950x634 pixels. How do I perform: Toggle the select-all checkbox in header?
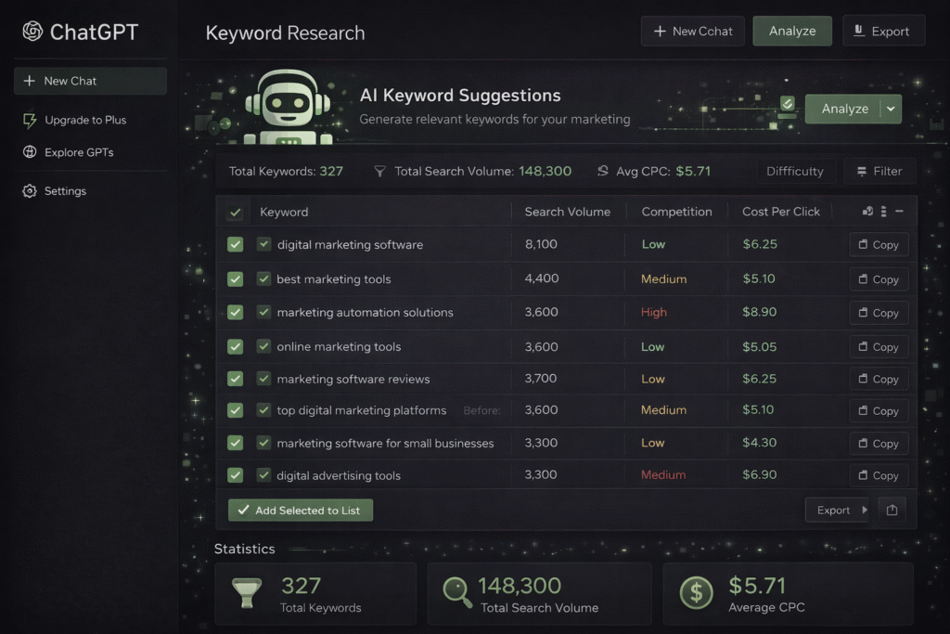(236, 213)
